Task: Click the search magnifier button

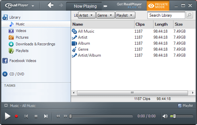Action: [189, 15]
